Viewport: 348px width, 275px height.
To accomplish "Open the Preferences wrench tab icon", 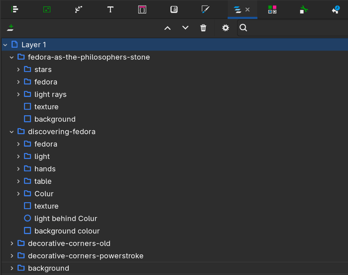I will point(304,10).
